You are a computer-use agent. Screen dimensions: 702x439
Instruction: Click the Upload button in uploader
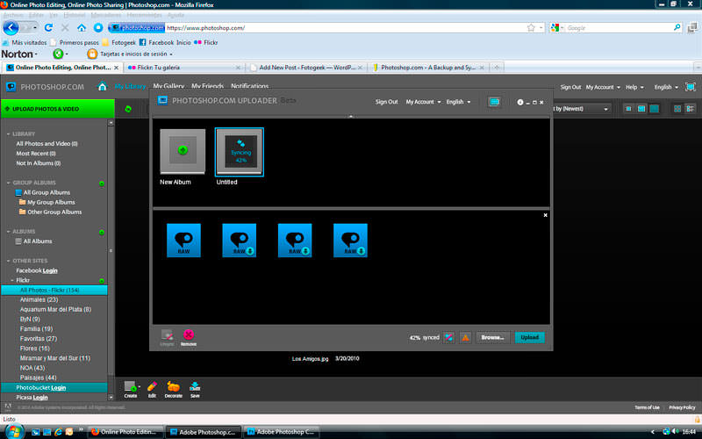(x=530, y=338)
